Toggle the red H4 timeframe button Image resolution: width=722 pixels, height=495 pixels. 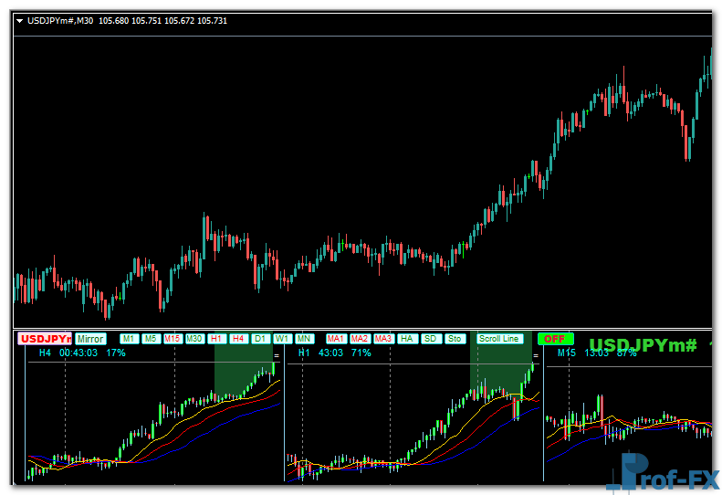[x=239, y=339]
